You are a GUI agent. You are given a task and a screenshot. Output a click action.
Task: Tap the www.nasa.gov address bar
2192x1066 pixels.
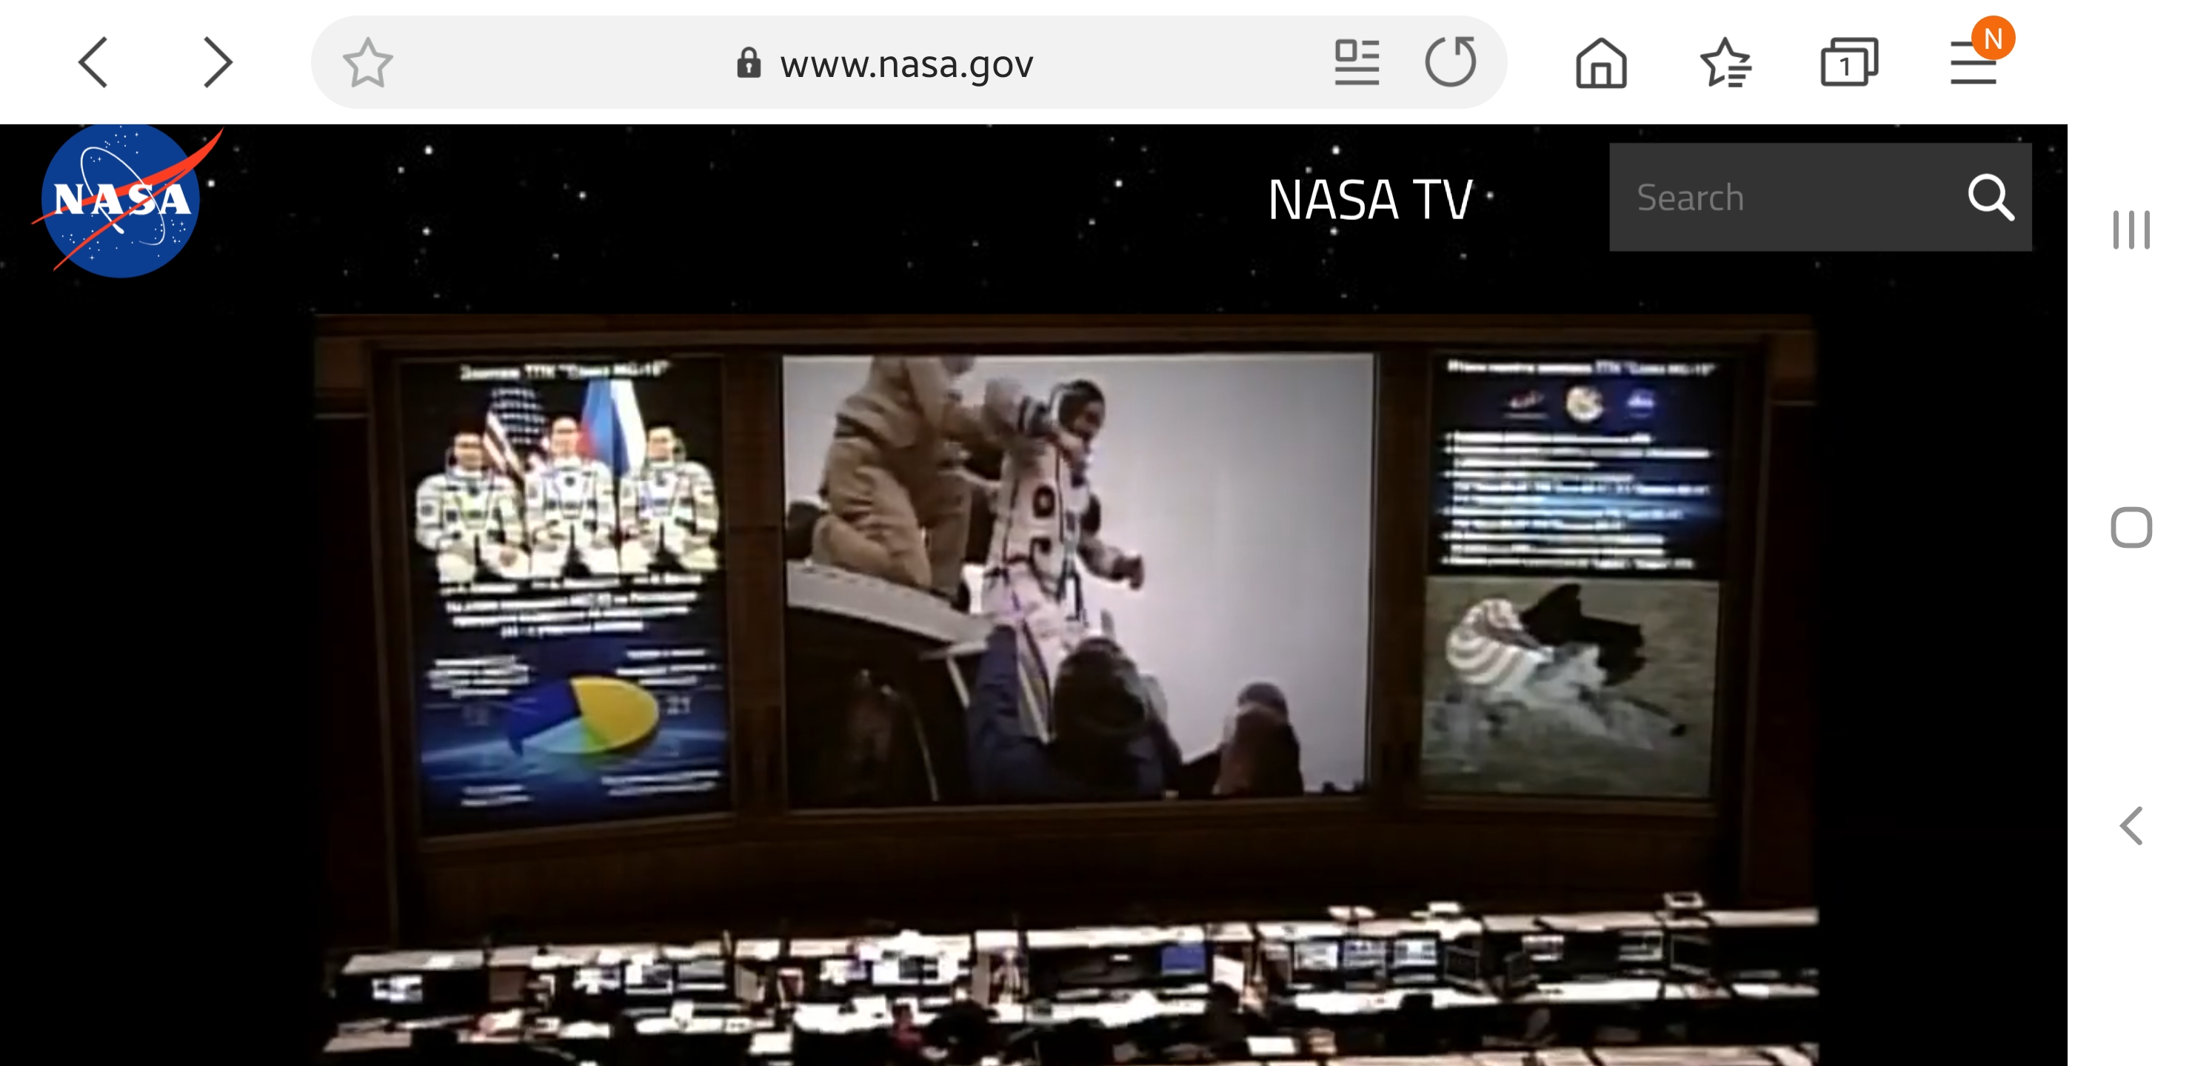click(906, 64)
